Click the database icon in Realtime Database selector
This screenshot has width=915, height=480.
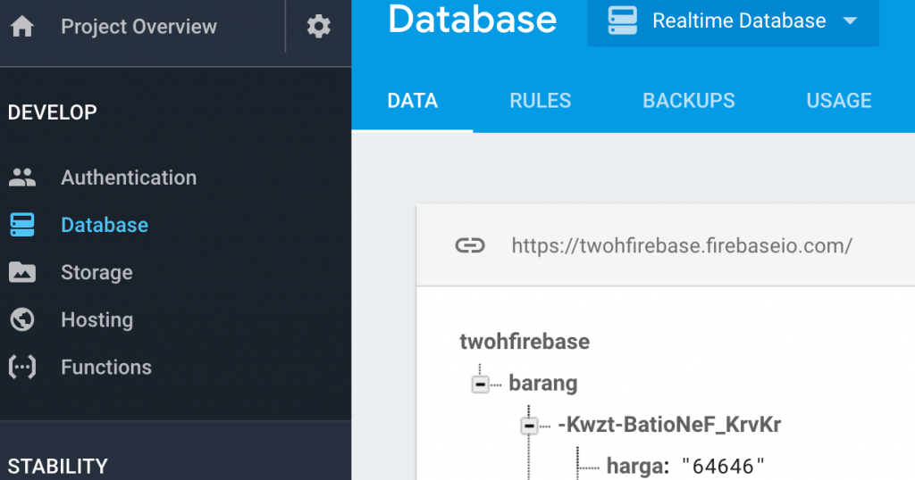point(623,21)
